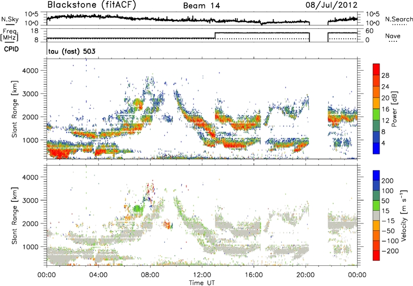Pick the light green 12–16 dB Power segment
The height and width of the screenshot is (286, 413).
pos(376,115)
